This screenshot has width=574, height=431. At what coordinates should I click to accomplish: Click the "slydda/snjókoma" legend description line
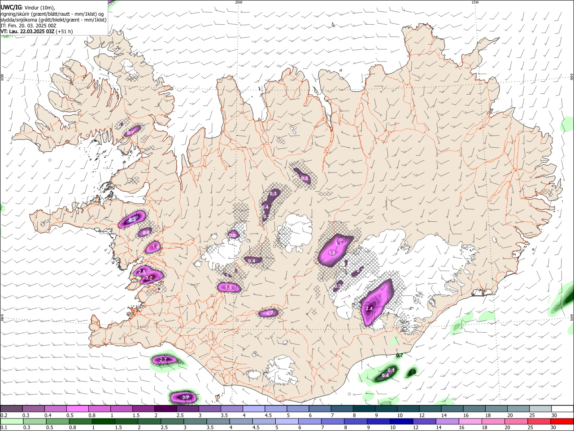(x=53, y=20)
